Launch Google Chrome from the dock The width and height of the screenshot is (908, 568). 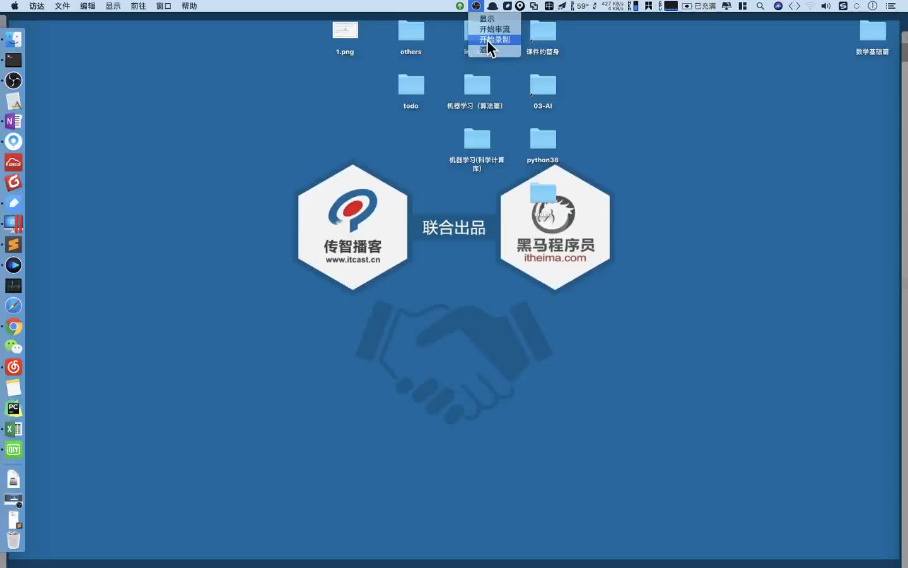(13, 326)
